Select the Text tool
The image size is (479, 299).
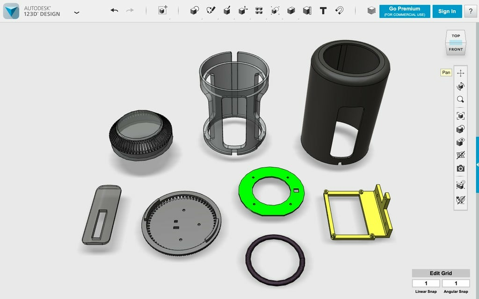coord(323,11)
